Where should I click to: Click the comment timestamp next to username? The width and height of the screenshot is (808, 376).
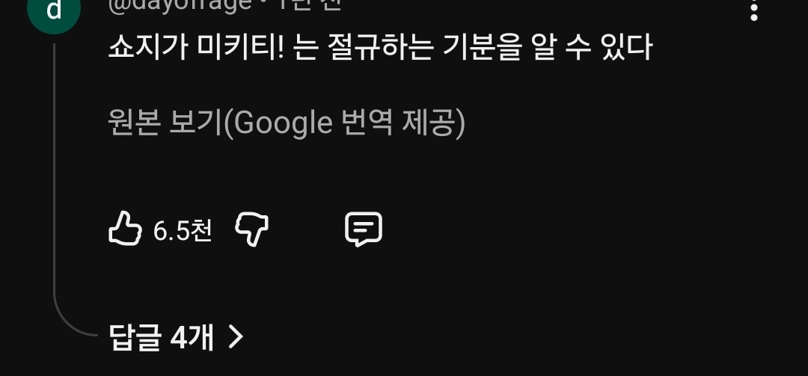[310, 5]
